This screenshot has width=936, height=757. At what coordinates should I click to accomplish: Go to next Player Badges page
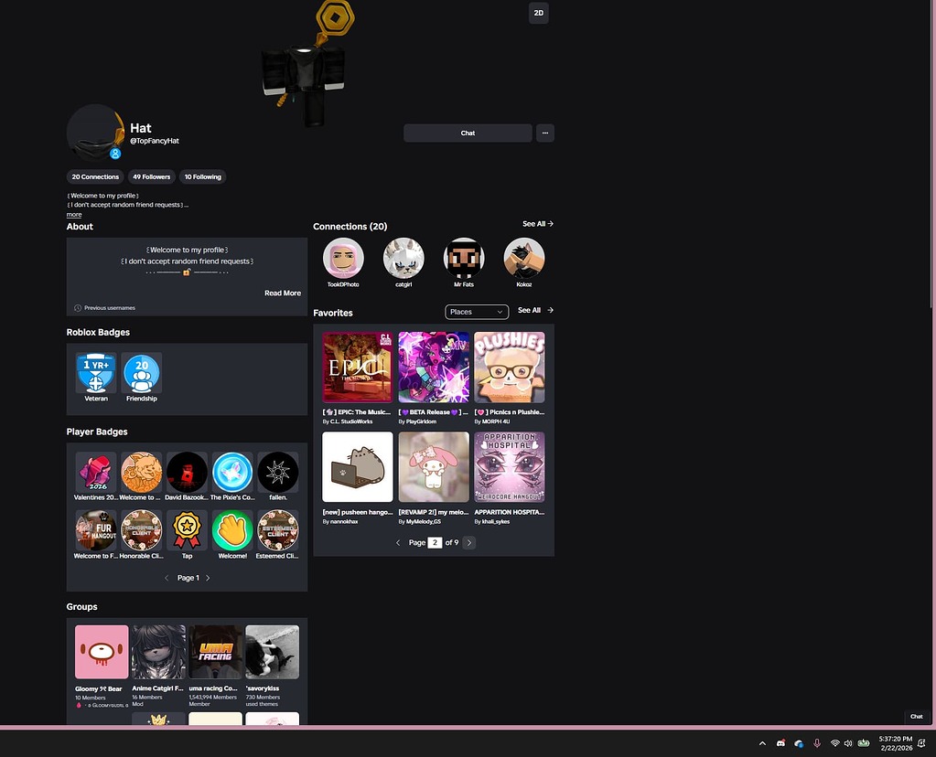point(208,578)
